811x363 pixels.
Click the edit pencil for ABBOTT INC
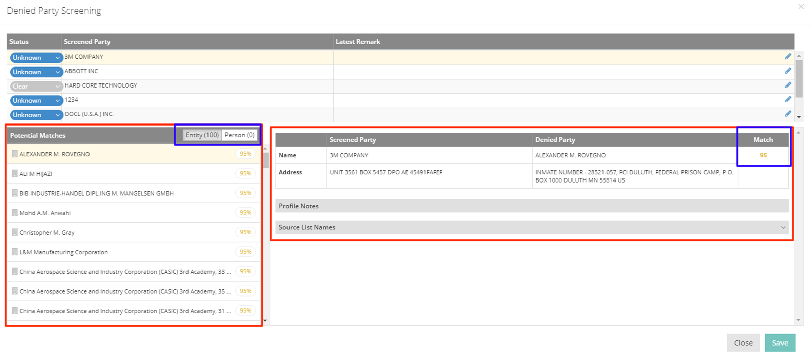pyautogui.click(x=788, y=71)
